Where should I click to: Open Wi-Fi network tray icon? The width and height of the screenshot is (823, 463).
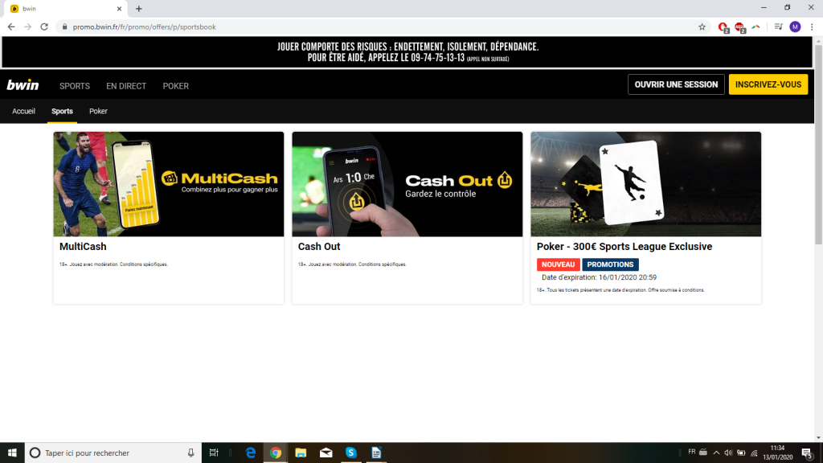pyautogui.click(x=754, y=453)
